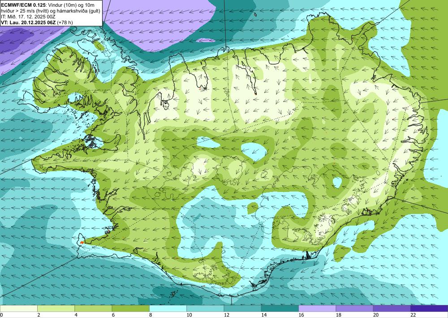Choose the 14–16 m/s dark teal legend swatch
The height and width of the screenshot is (318, 448).
[x=280, y=308]
